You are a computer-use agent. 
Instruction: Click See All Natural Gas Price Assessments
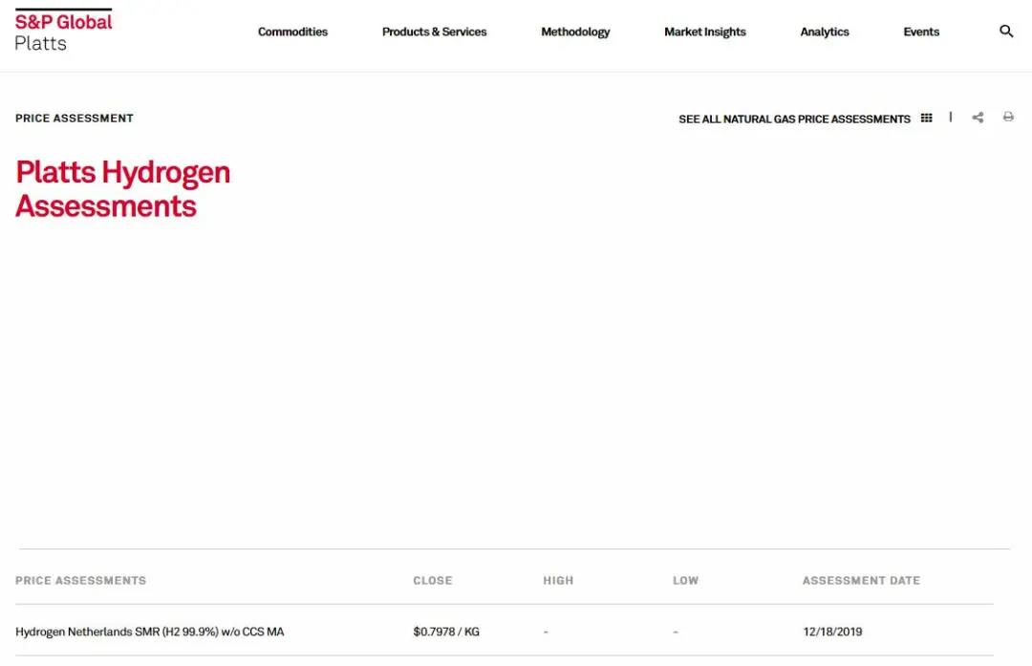pyautogui.click(x=794, y=119)
